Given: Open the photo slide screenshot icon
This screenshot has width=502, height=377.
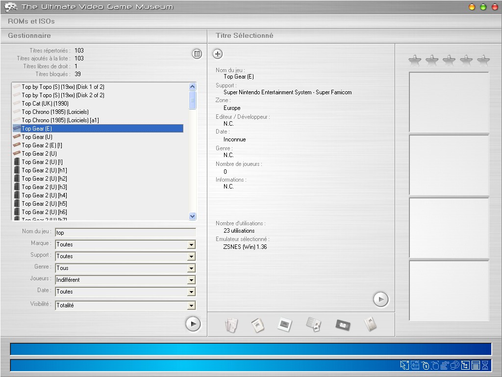Looking at the screenshot, I should coord(285,325).
